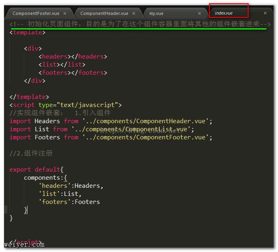Select the my.vue tab
278x252 pixels.
click(x=156, y=13)
